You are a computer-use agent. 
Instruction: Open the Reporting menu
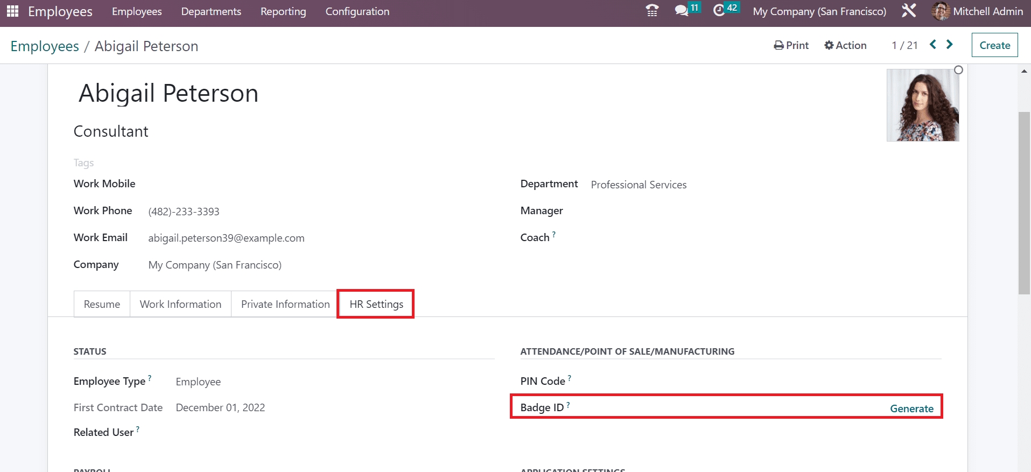283,11
